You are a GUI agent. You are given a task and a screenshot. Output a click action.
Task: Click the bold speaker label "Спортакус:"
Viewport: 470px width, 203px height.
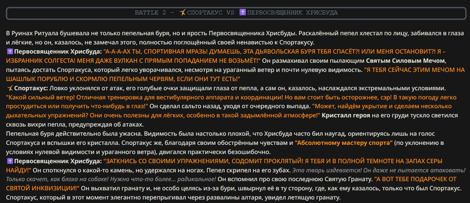31,88
